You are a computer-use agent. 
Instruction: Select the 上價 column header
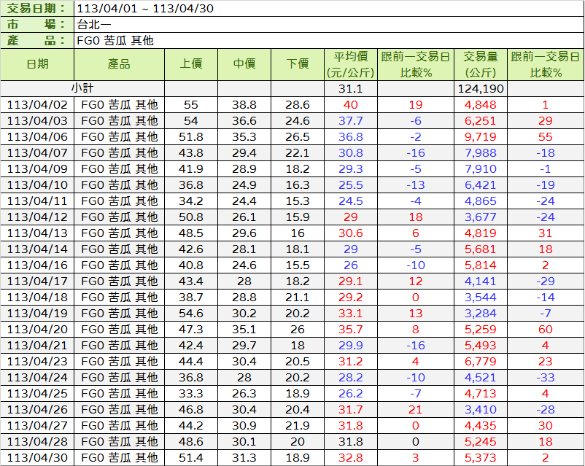coord(191,64)
